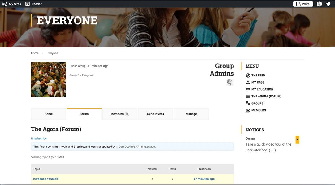Click the WordPress logo icon in top bar
Screen dimensions: 335x185
[5, 4]
